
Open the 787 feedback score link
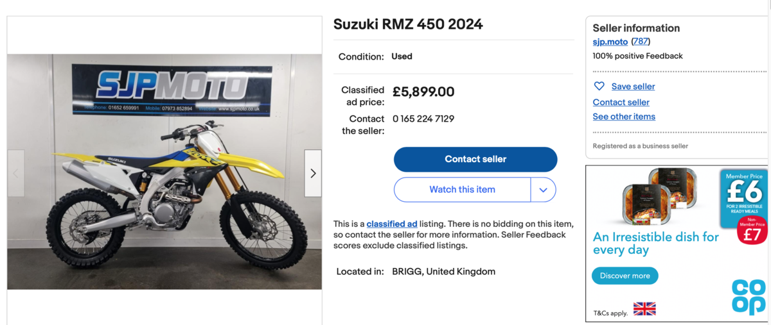tap(641, 42)
